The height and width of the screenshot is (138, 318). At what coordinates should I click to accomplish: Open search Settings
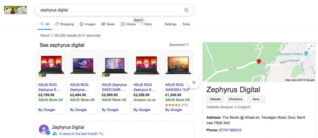click(x=170, y=24)
